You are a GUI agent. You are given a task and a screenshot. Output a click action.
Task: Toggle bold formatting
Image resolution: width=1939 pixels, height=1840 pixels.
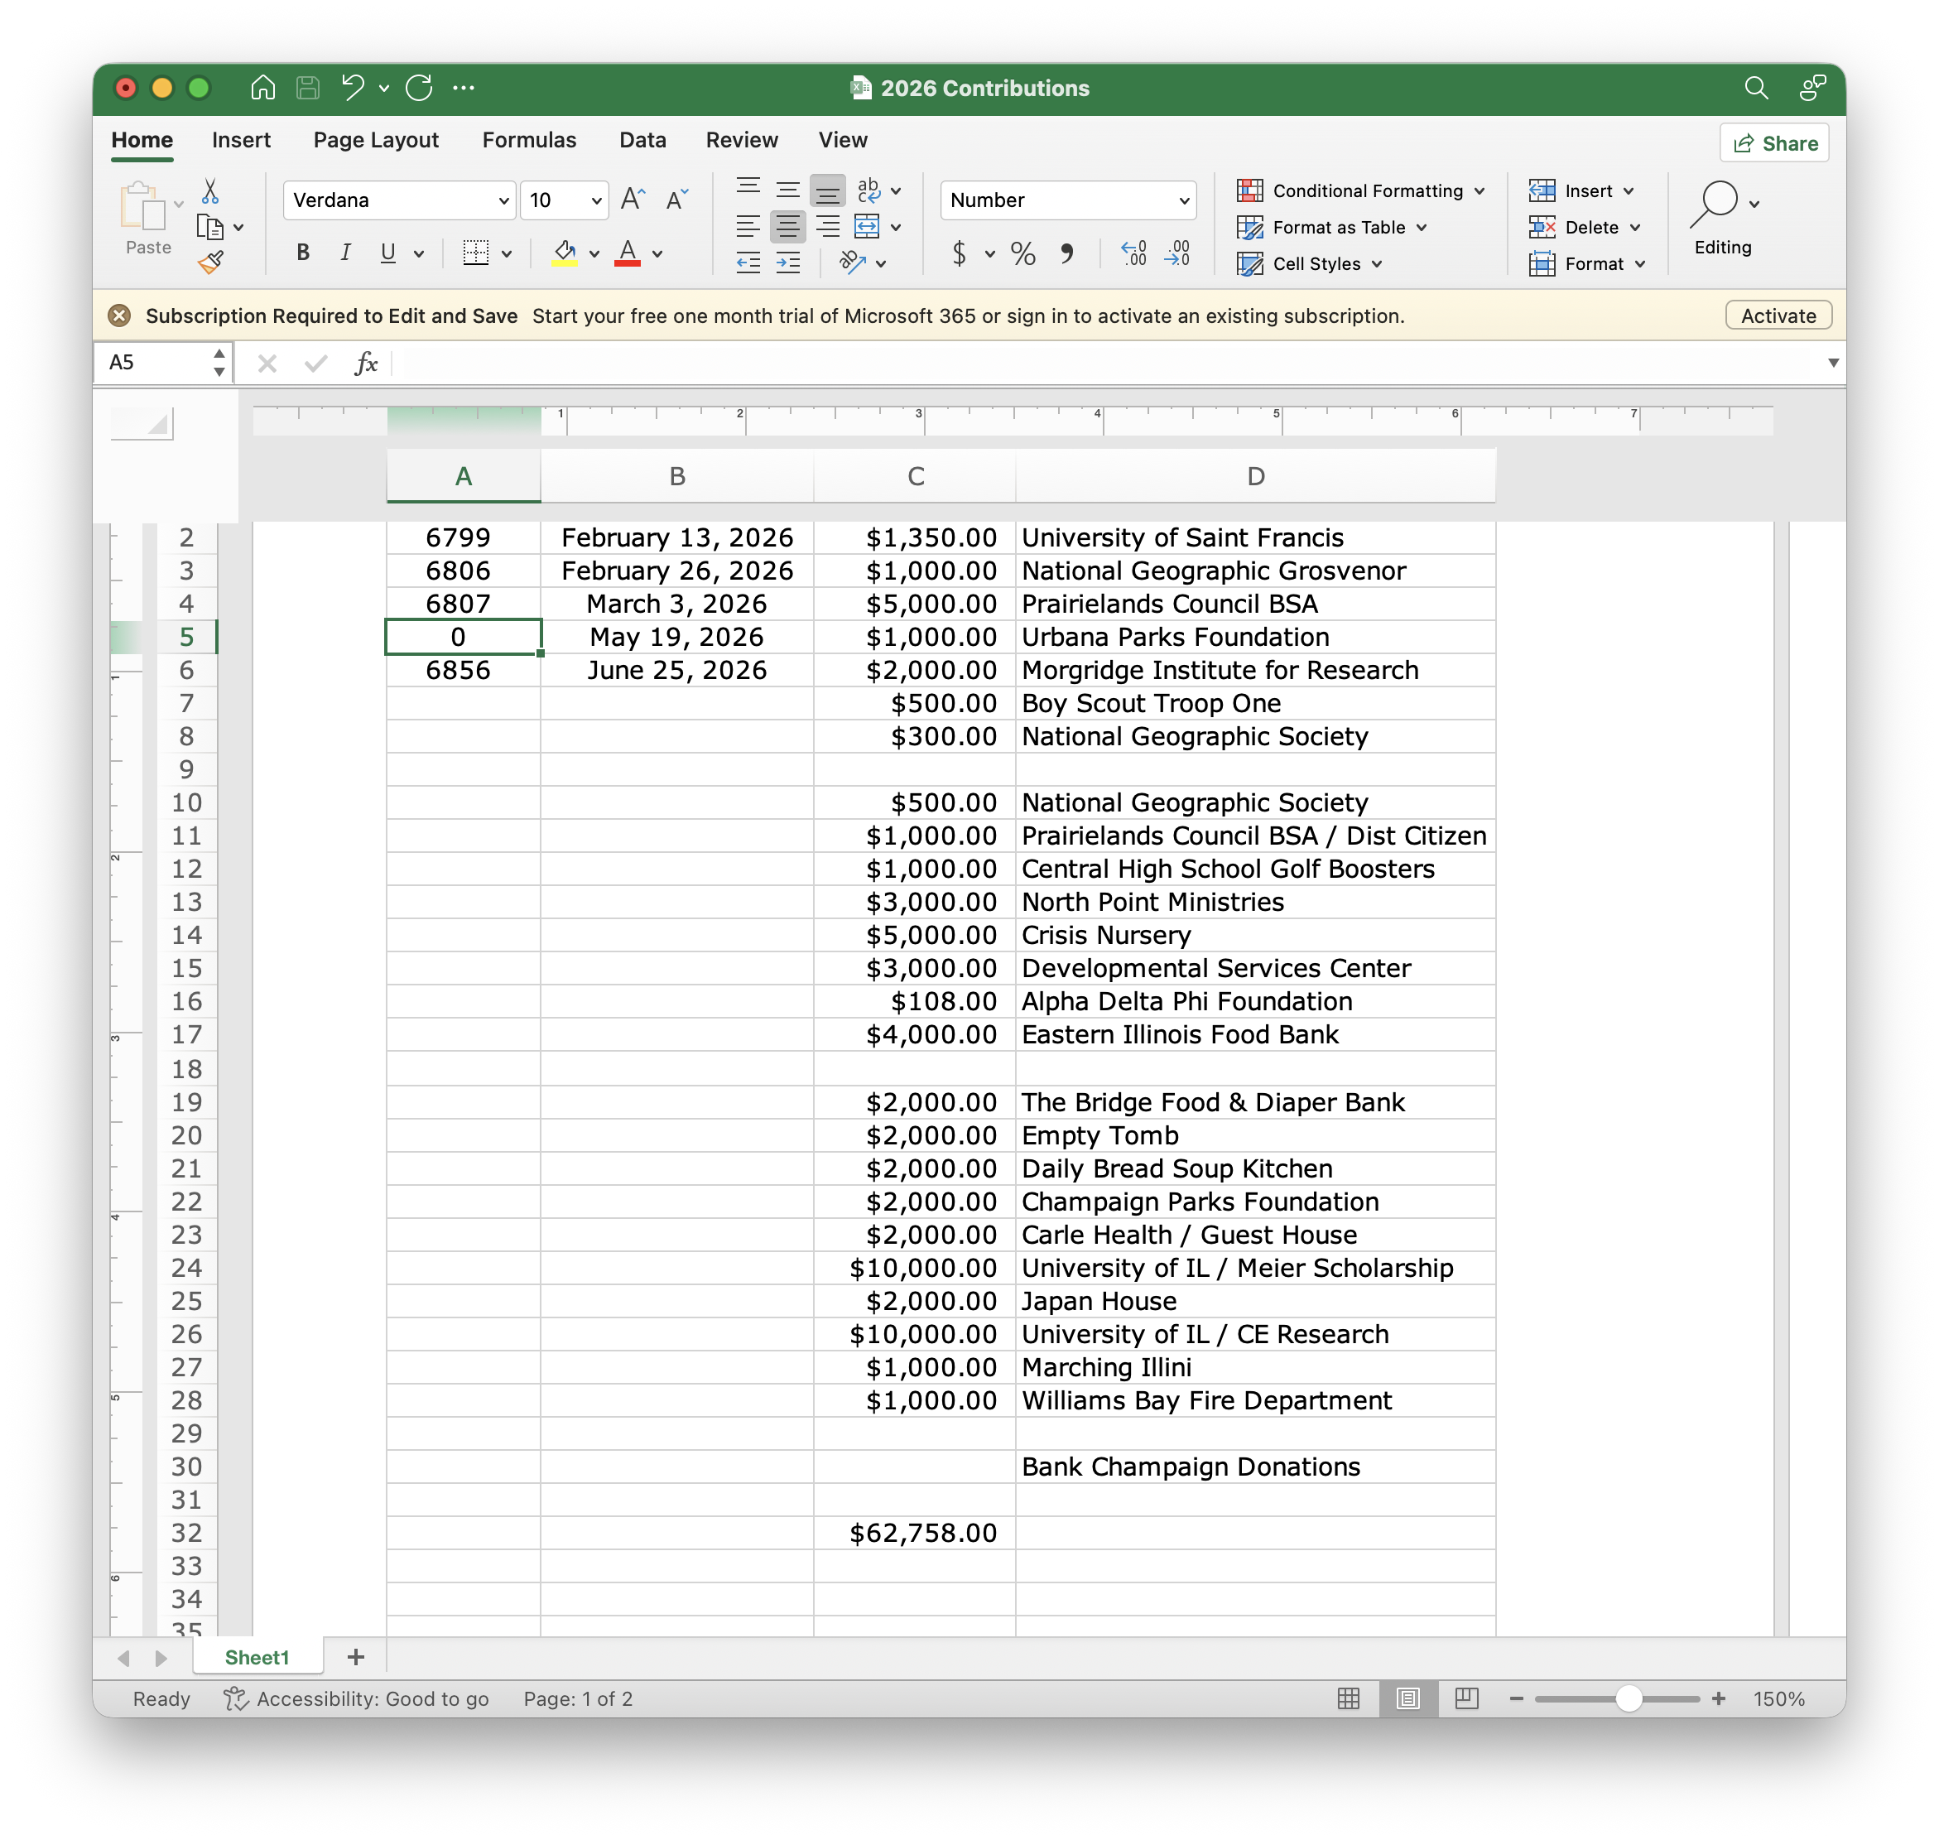(303, 253)
